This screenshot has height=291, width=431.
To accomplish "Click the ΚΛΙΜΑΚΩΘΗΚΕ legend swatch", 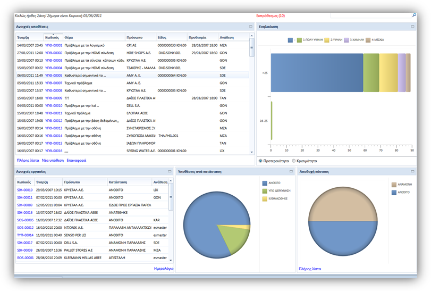I will pyautogui.click(x=265, y=198).
